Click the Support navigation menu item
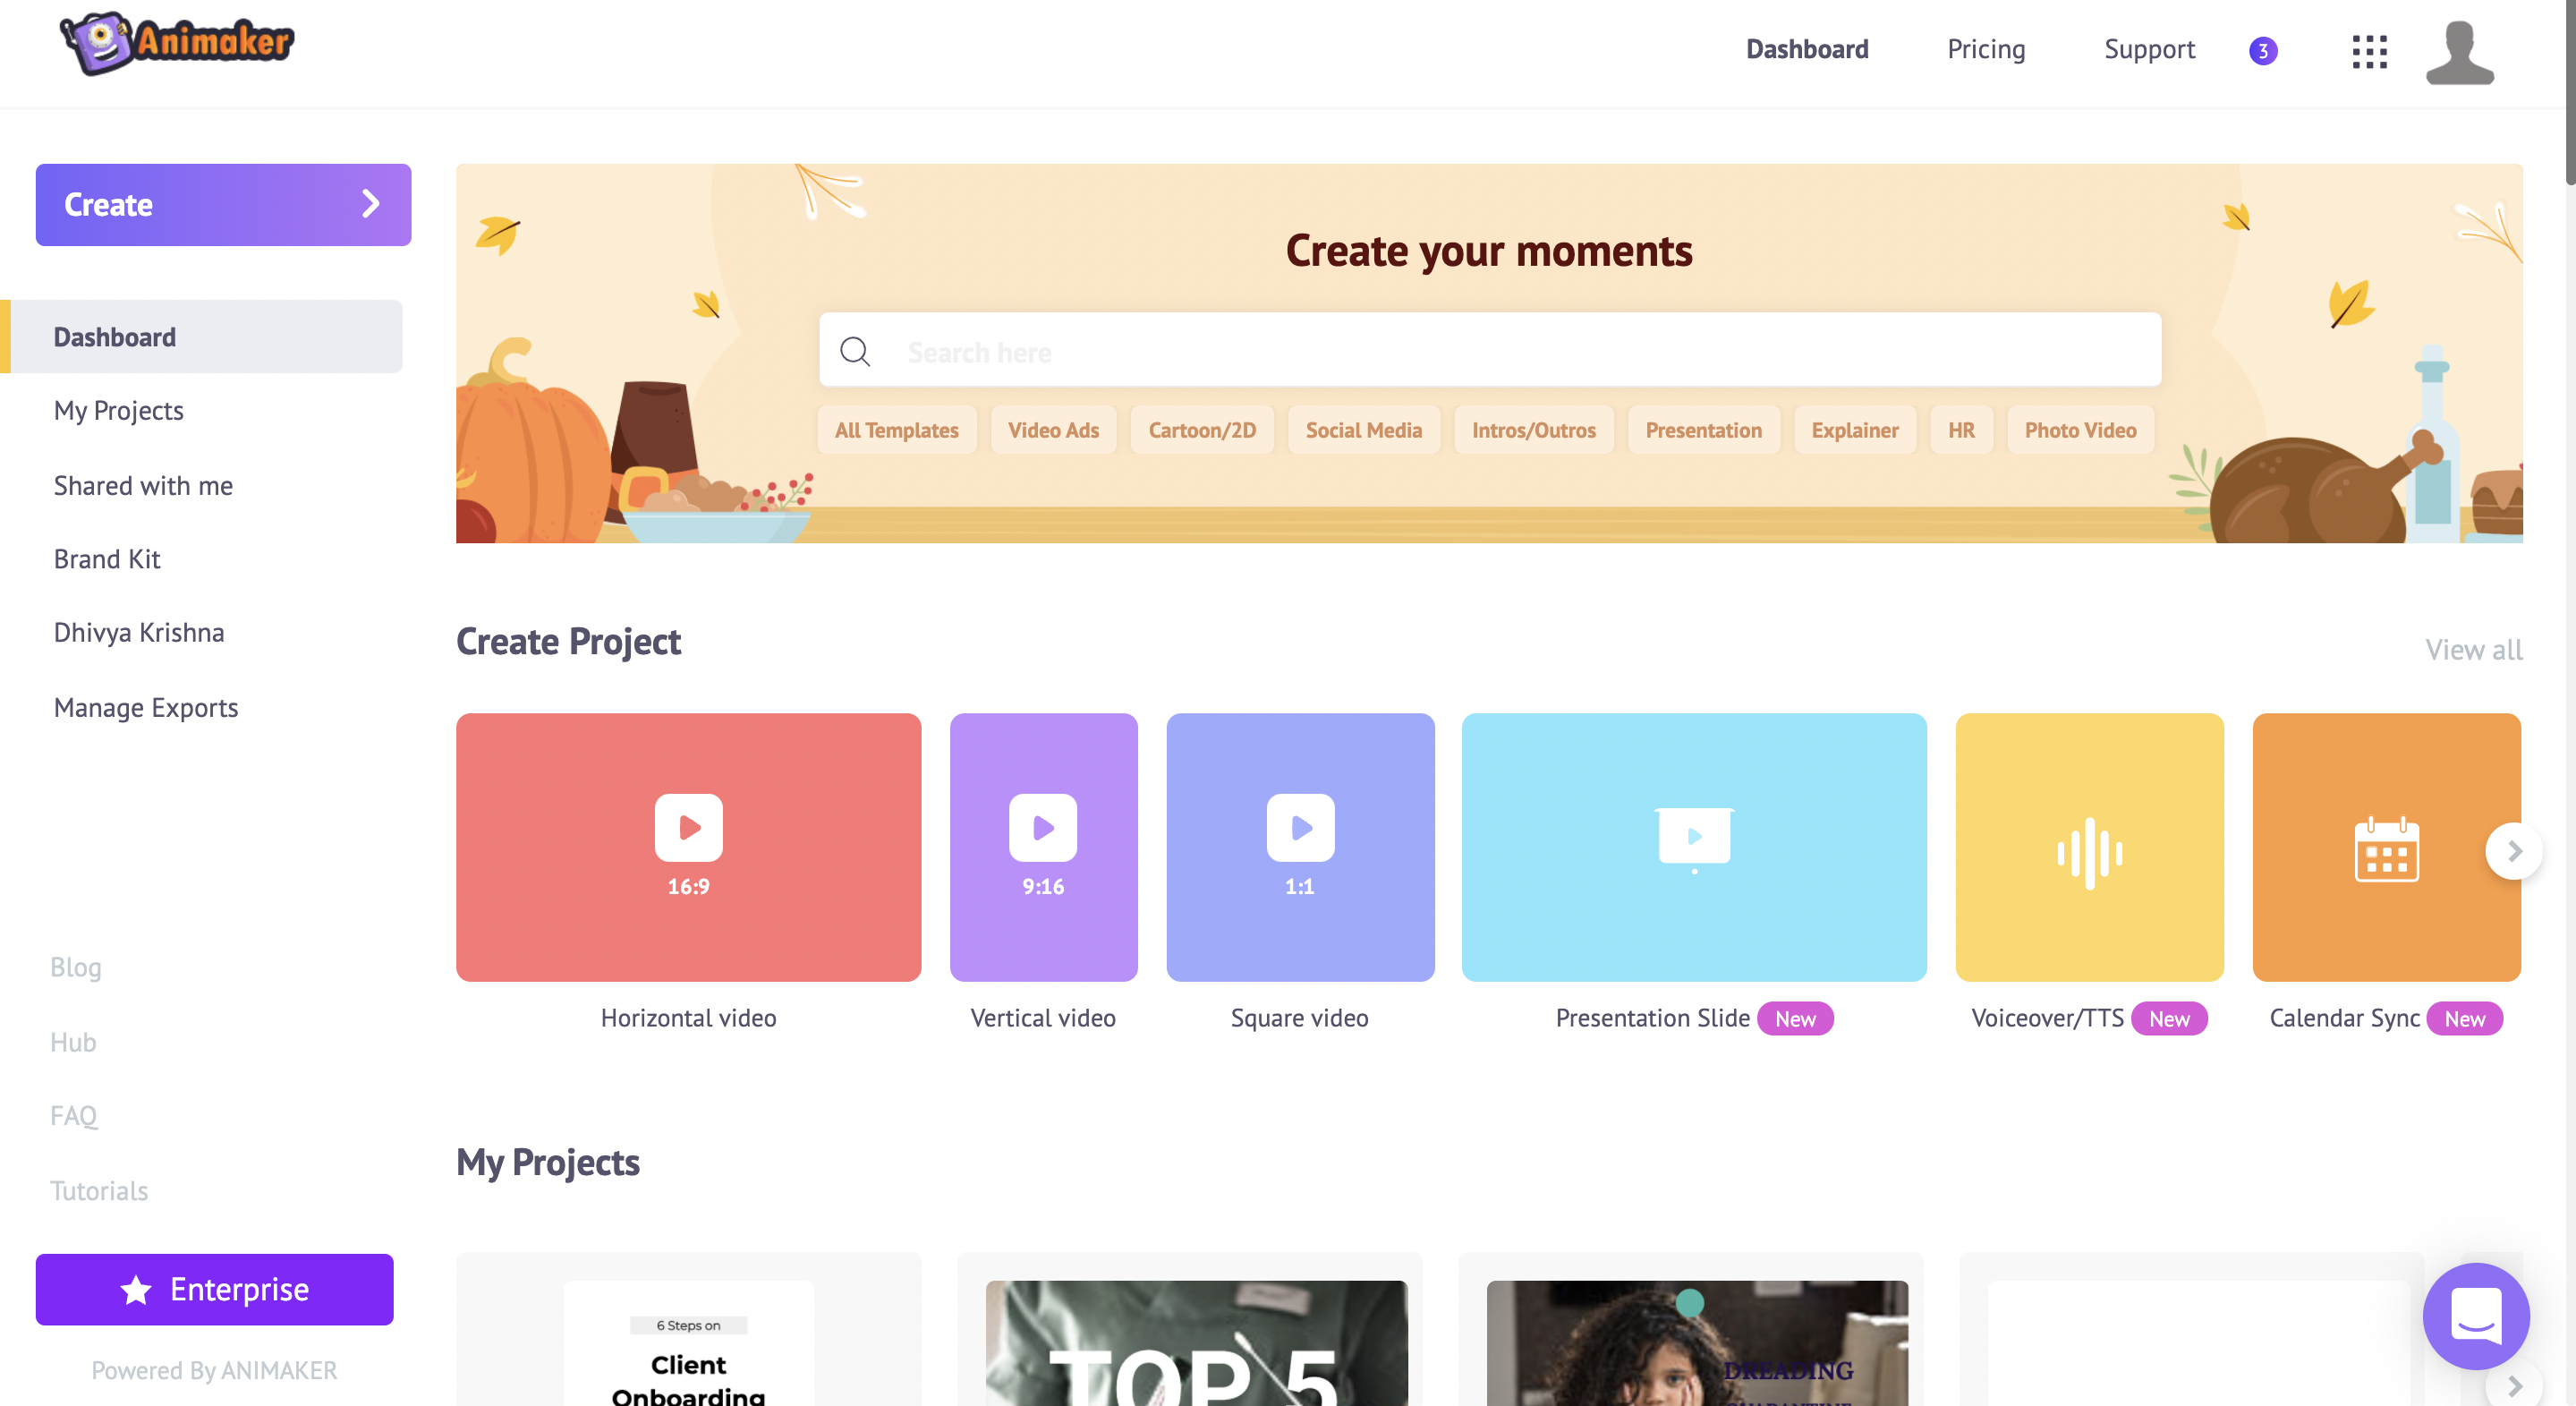Image resolution: width=2576 pixels, height=1406 pixels. tap(2150, 48)
